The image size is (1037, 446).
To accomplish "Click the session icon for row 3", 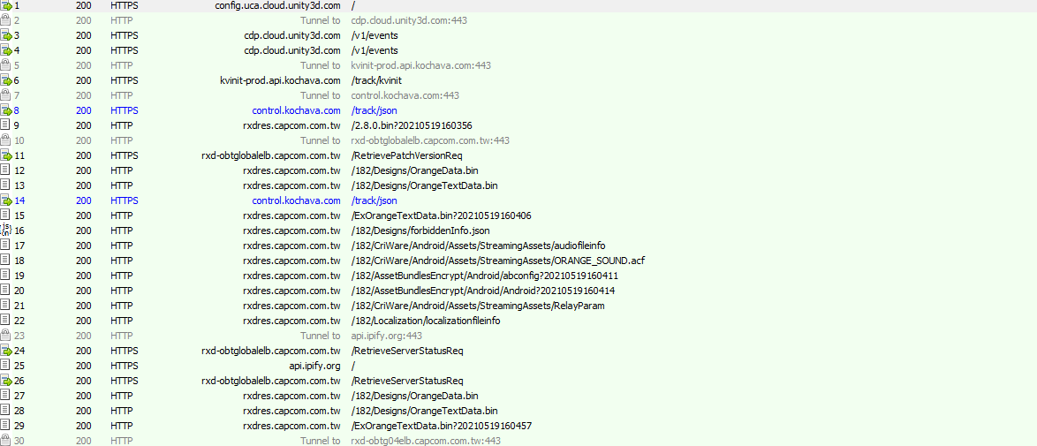I will (6, 35).
